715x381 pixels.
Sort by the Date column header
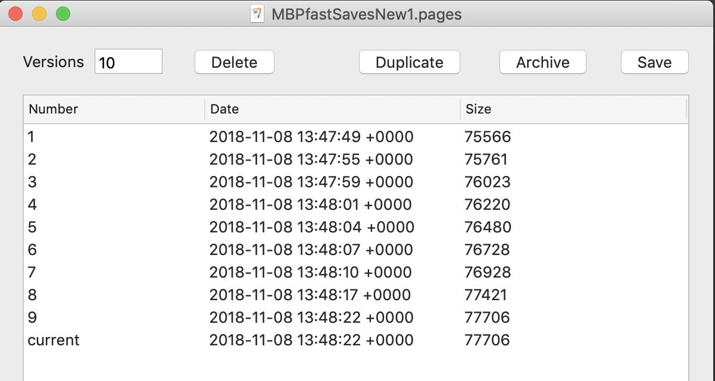pos(332,109)
